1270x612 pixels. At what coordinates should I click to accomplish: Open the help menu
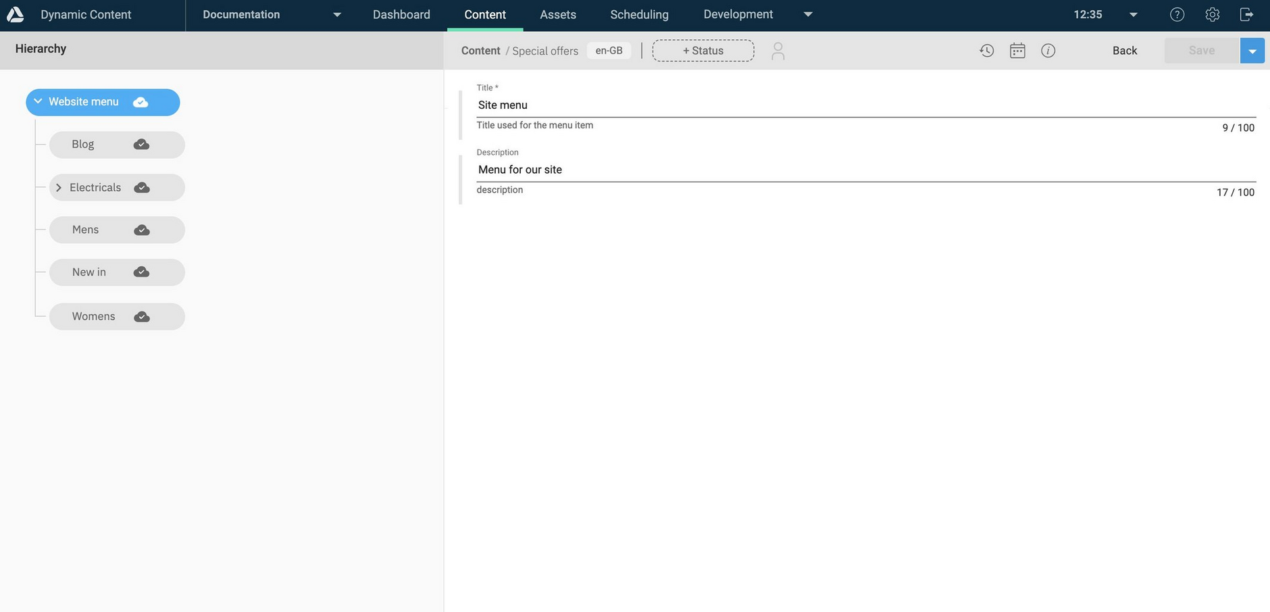click(x=1177, y=14)
